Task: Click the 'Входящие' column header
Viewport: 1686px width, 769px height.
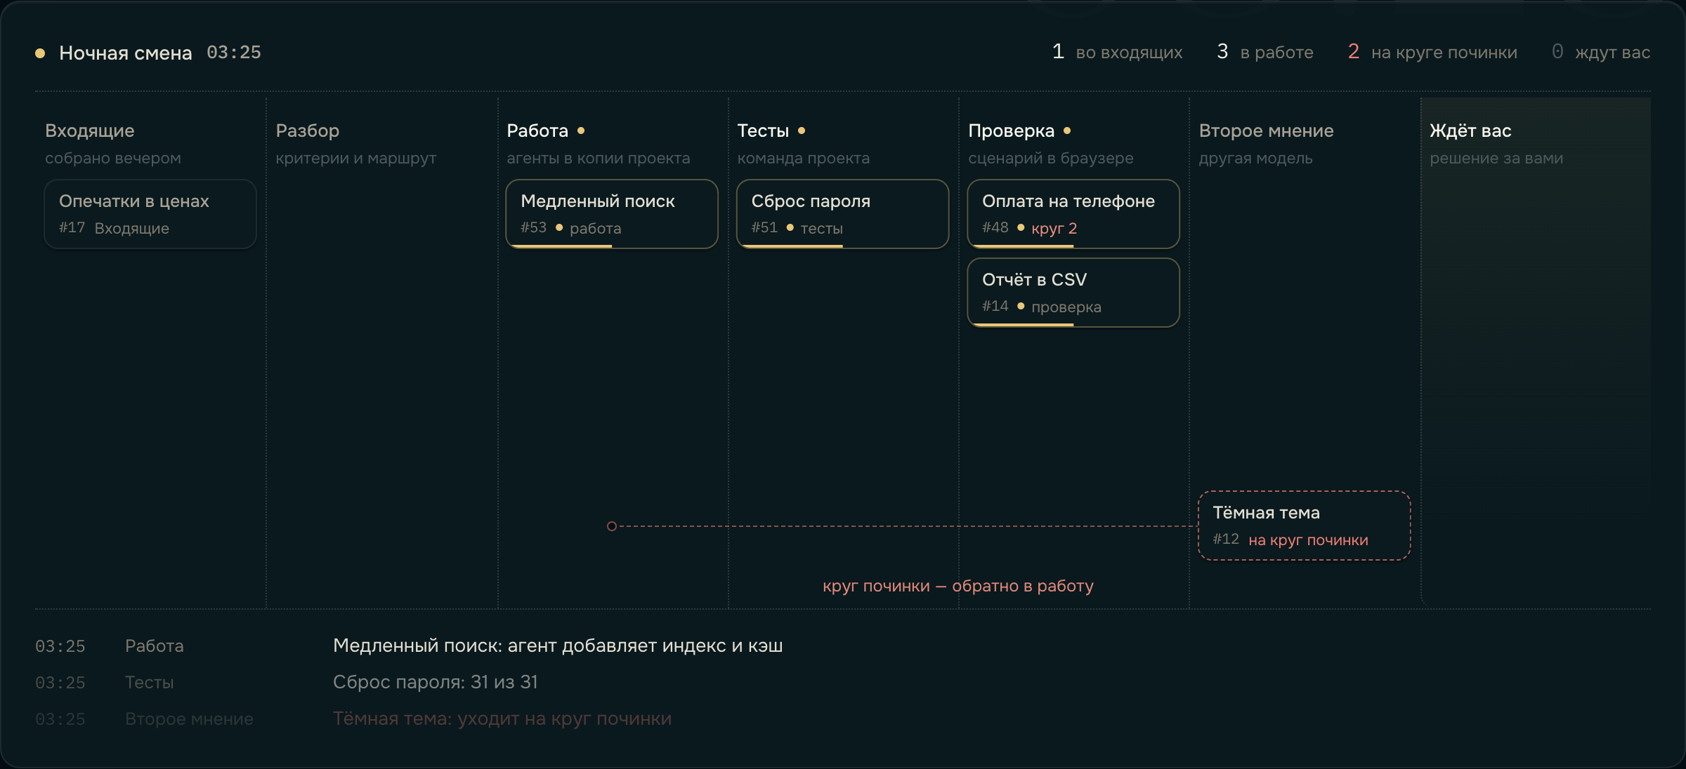Action: click(90, 131)
